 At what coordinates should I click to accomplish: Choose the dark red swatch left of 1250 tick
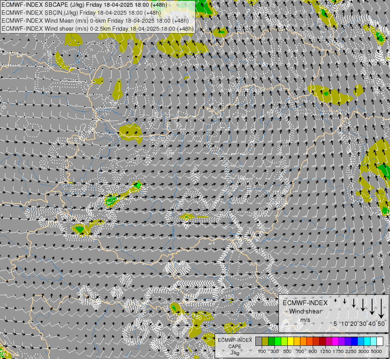323,341
